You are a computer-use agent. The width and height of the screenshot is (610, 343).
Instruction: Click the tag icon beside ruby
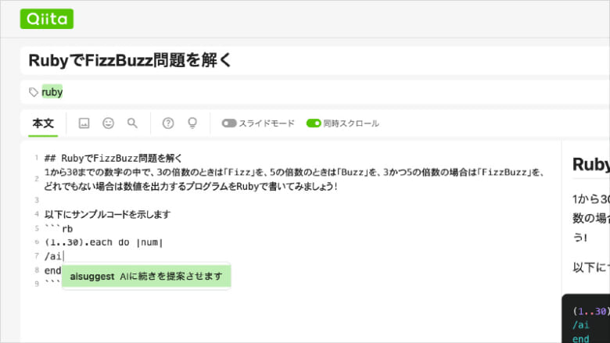pos(34,92)
